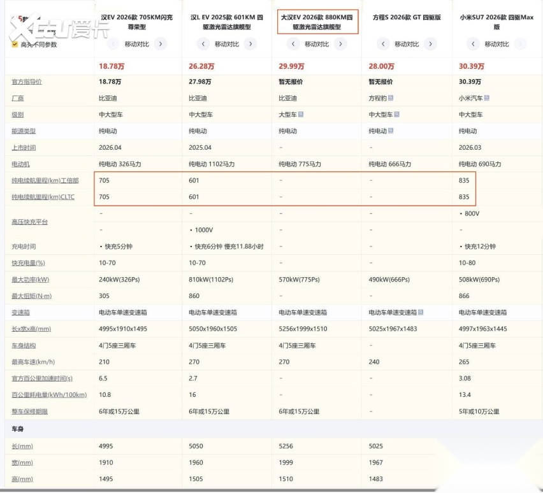This screenshot has width=543, height=493.
Task: Move 方程S 2026款 GT column right
Action: click(430, 44)
